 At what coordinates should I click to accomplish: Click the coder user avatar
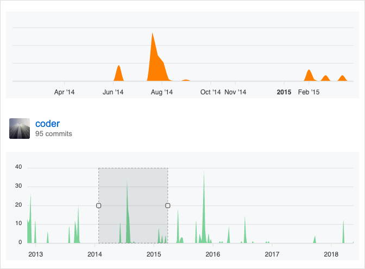(x=20, y=129)
